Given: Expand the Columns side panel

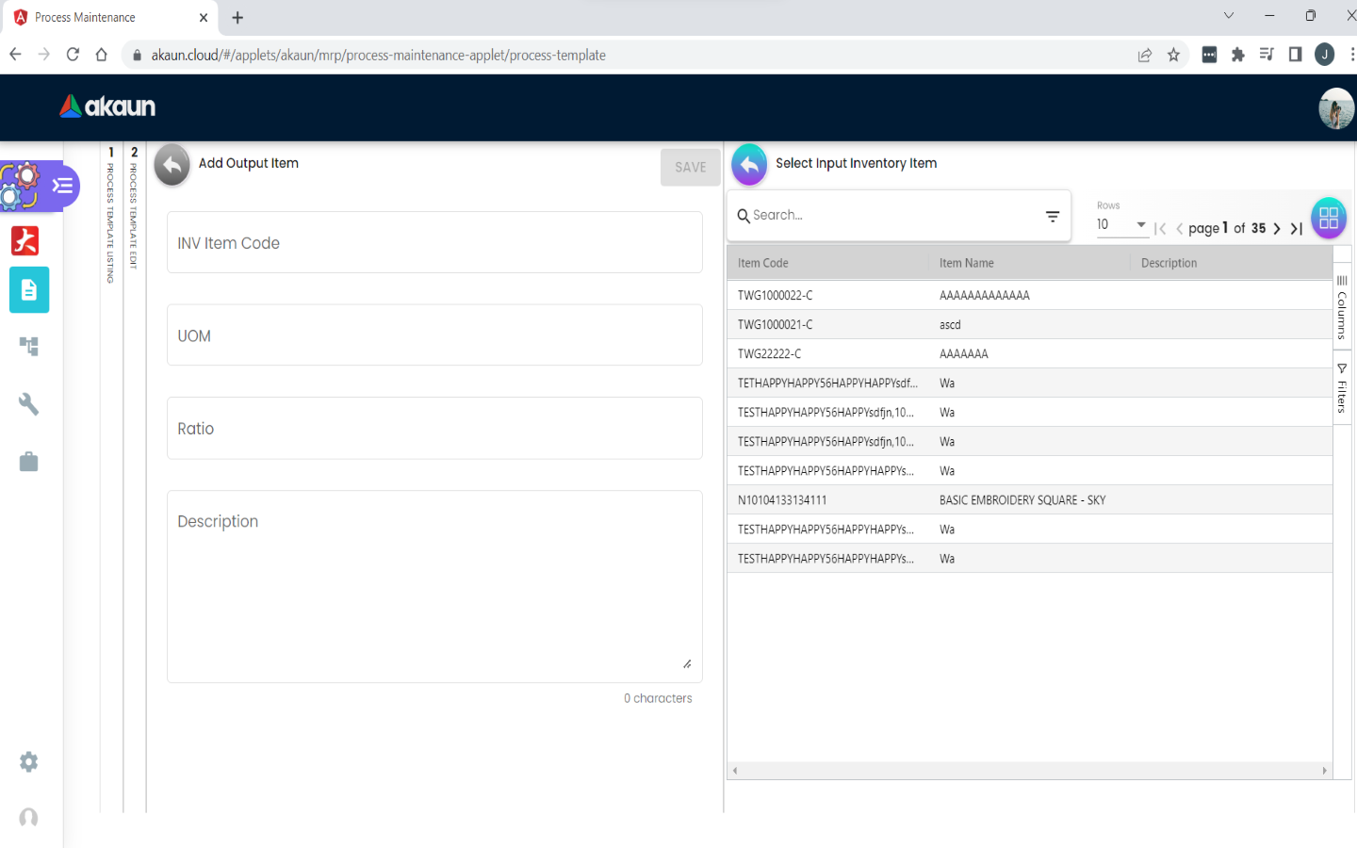Looking at the screenshot, I should tap(1342, 308).
